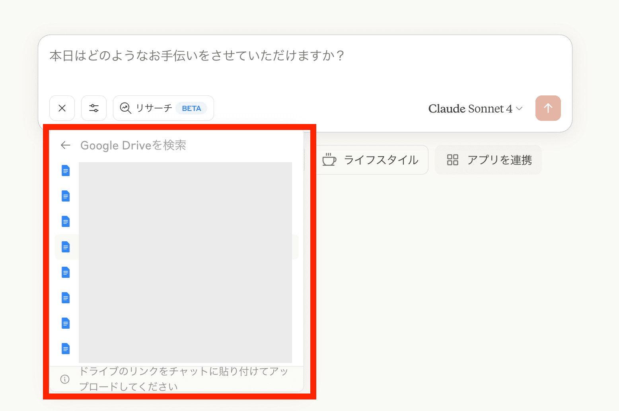The height and width of the screenshot is (411, 619).
Task: Select the seventh document in the Drive list
Action: [x=66, y=323]
